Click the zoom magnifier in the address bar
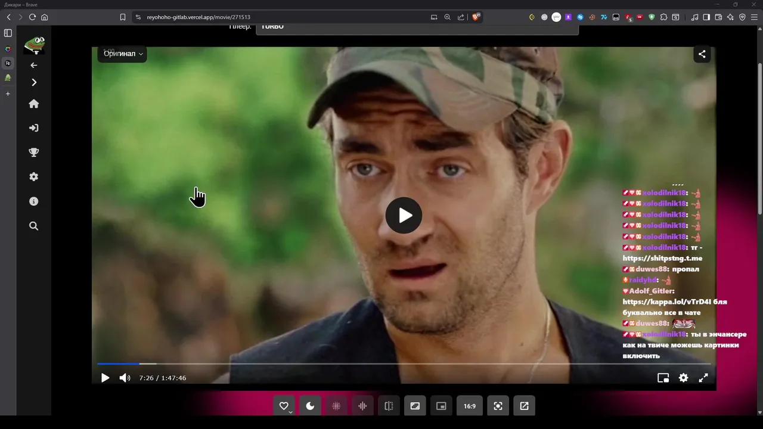The width and height of the screenshot is (763, 429). click(x=447, y=17)
